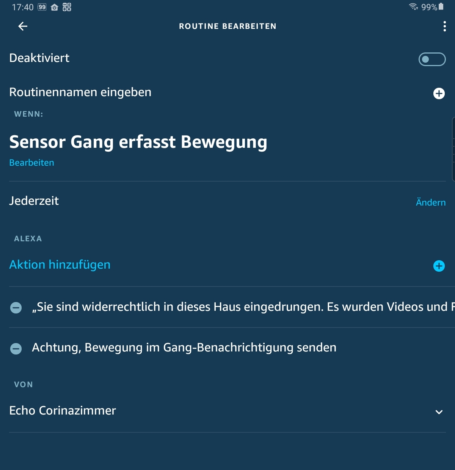455x470 pixels.
Task: Click Bearbeiten under the motion trigger
Action: pos(31,163)
